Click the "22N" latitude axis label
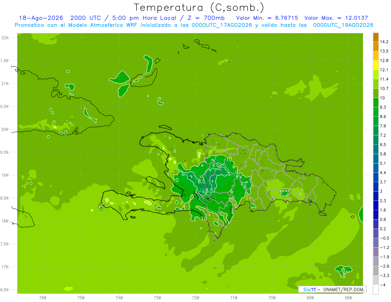This screenshot has width=391, height=302. 5,37
